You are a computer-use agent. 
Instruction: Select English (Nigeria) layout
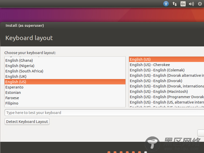(x=65, y=66)
